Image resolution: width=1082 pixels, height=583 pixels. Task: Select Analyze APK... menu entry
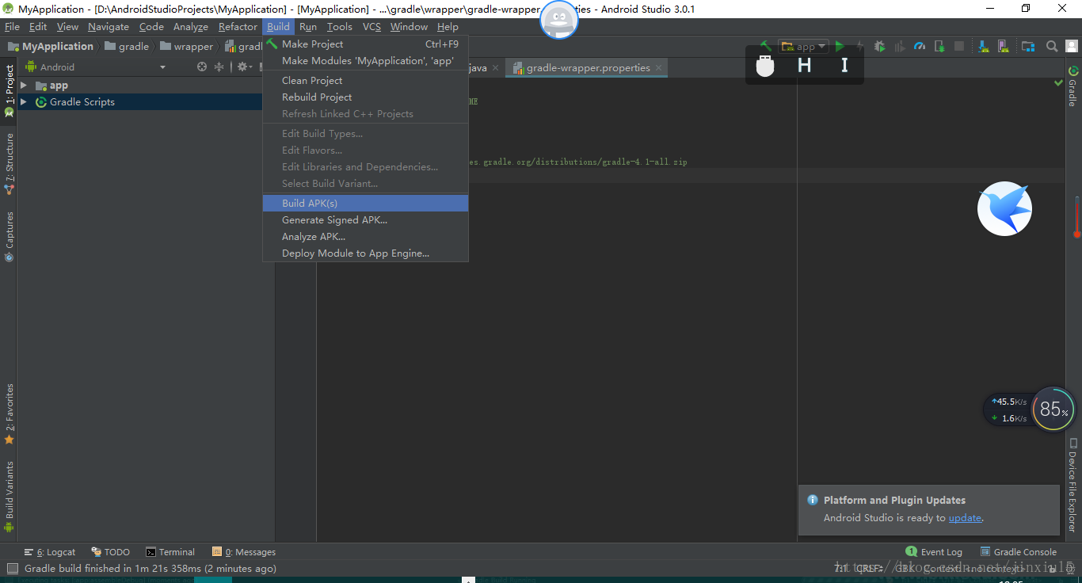pos(365,237)
